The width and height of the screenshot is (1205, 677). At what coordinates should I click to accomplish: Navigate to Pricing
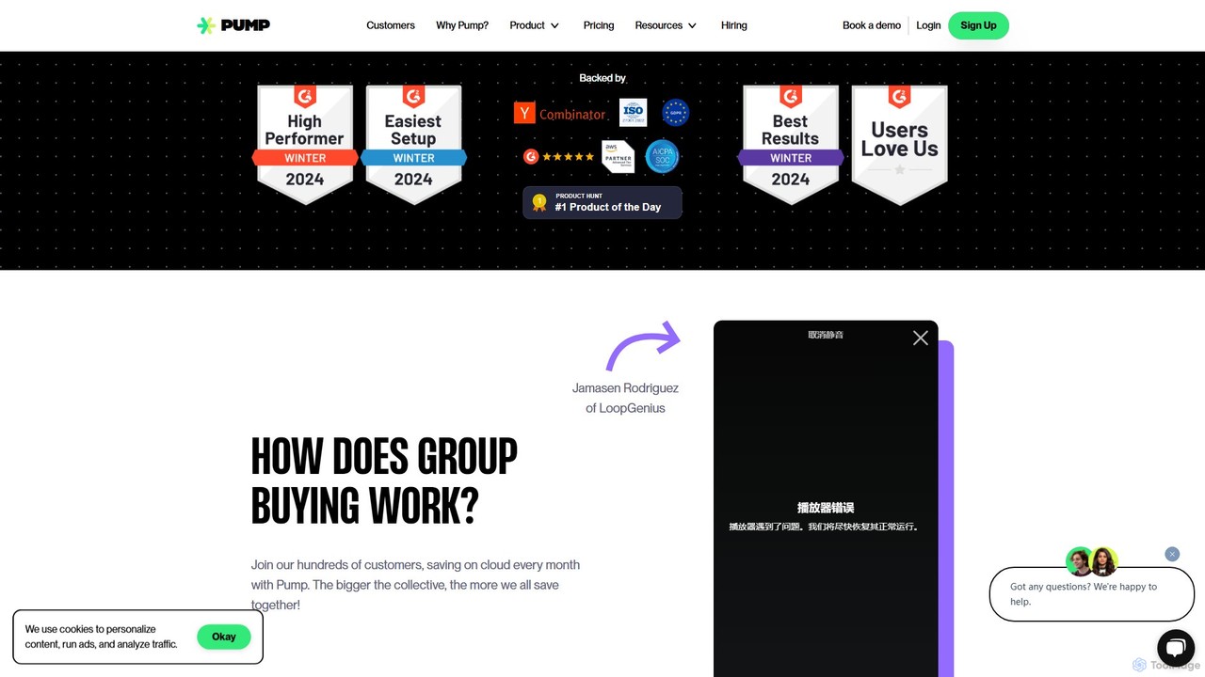599,25
